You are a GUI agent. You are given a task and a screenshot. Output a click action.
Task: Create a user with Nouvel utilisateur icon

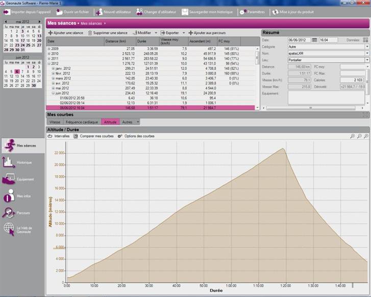coord(99,12)
